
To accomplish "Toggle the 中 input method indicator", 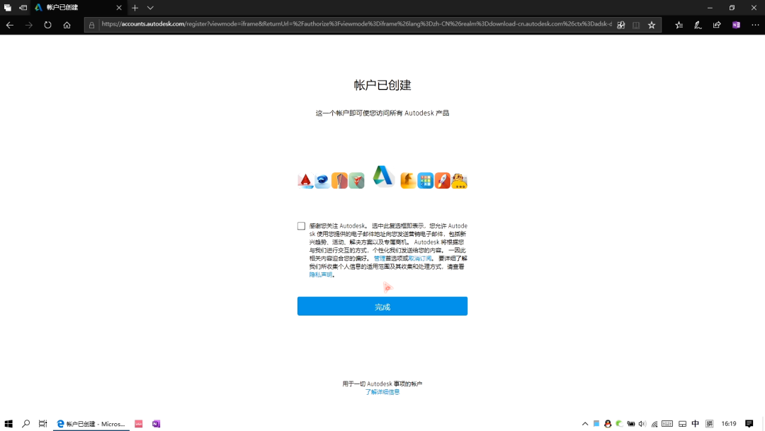I will pyautogui.click(x=696, y=424).
